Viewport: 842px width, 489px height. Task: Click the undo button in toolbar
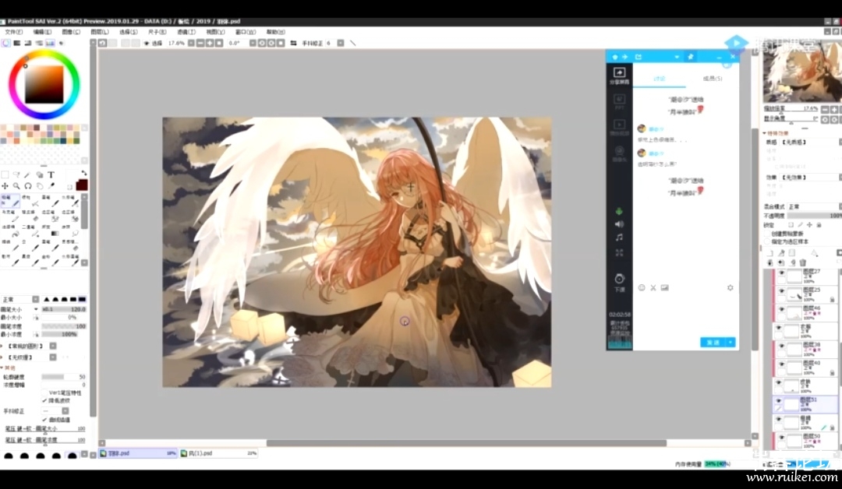click(x=103, y=43)
